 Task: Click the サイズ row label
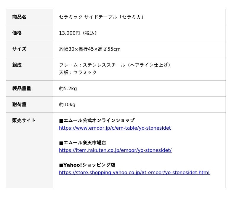pyautogui.click(x=19, y=49)
